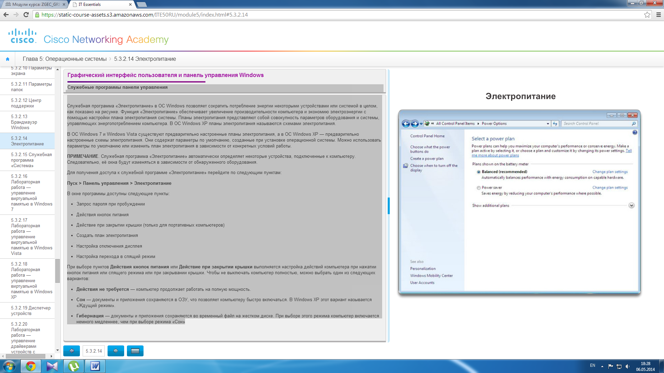
Task: Toggle full-width view with the rectangle button
Action: [x=135, y=351]
